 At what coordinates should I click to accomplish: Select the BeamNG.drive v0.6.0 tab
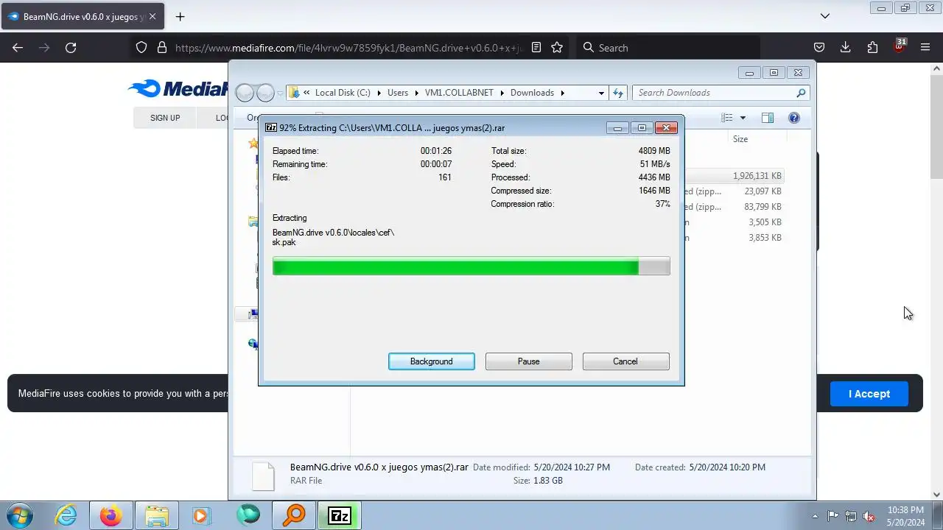point(82,16)
